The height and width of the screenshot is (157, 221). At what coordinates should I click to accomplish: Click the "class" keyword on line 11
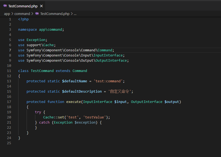(x=23, y=71)
